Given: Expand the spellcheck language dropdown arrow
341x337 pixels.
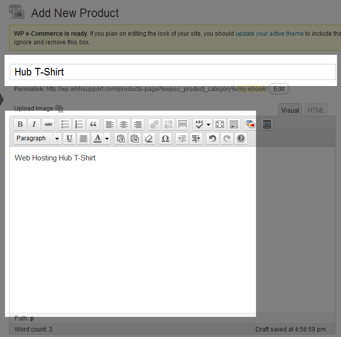Looking at the screenshot, I should pos(208,124).
